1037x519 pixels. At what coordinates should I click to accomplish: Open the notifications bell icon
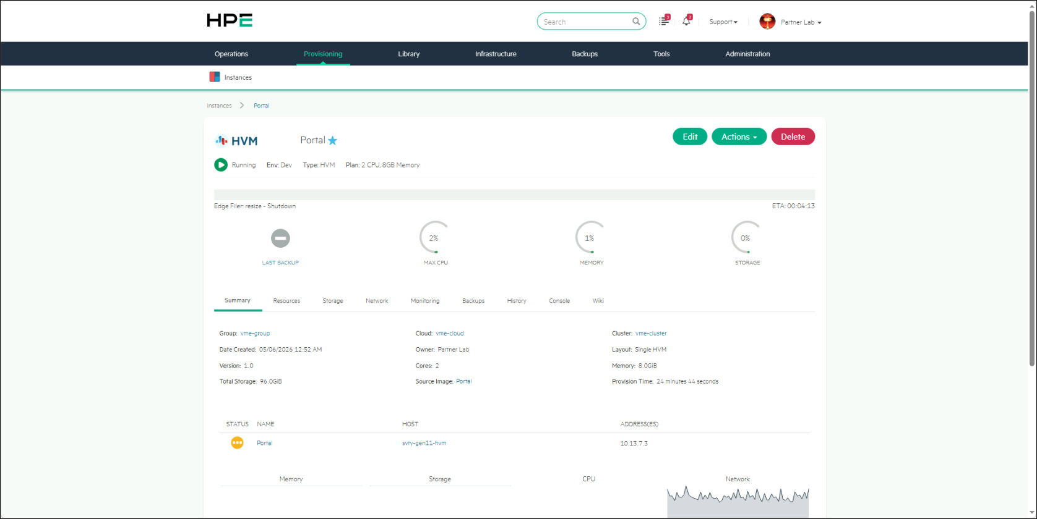tap(686, 21)
